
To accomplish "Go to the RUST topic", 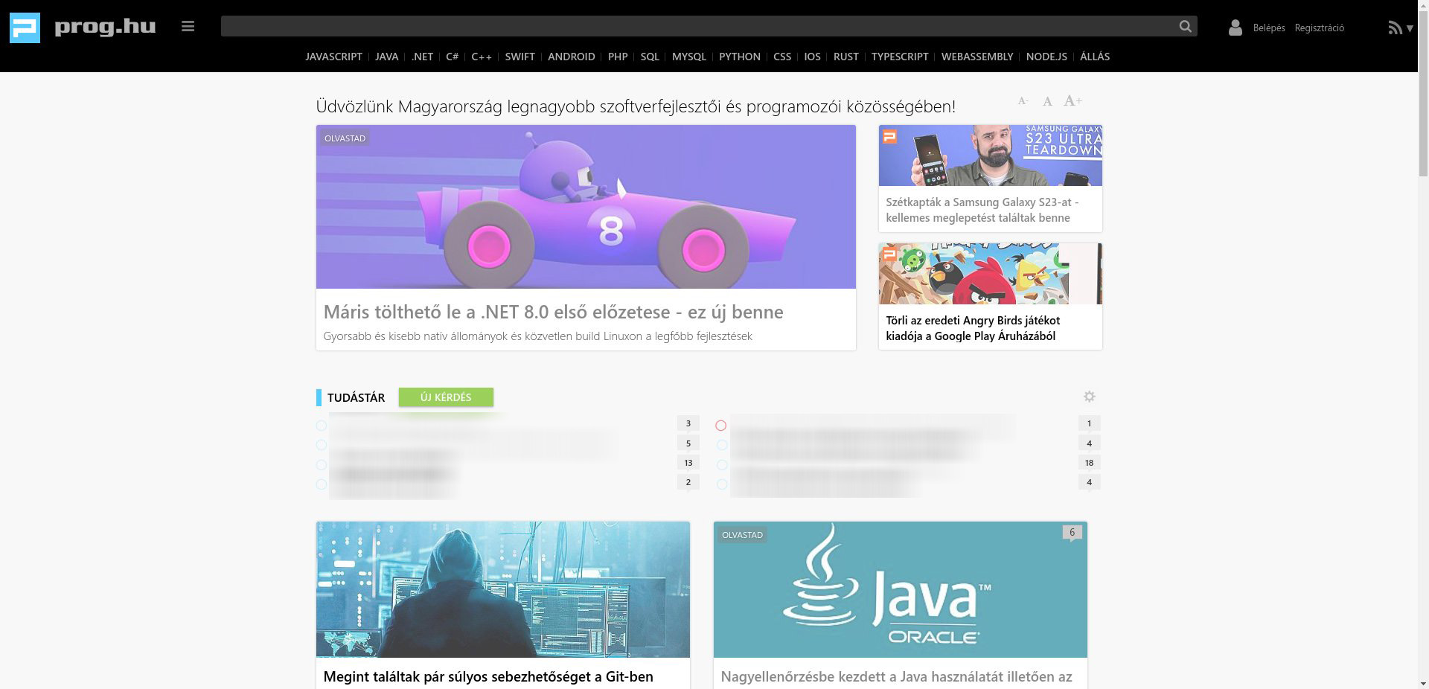I will click(x=845, y=57).
